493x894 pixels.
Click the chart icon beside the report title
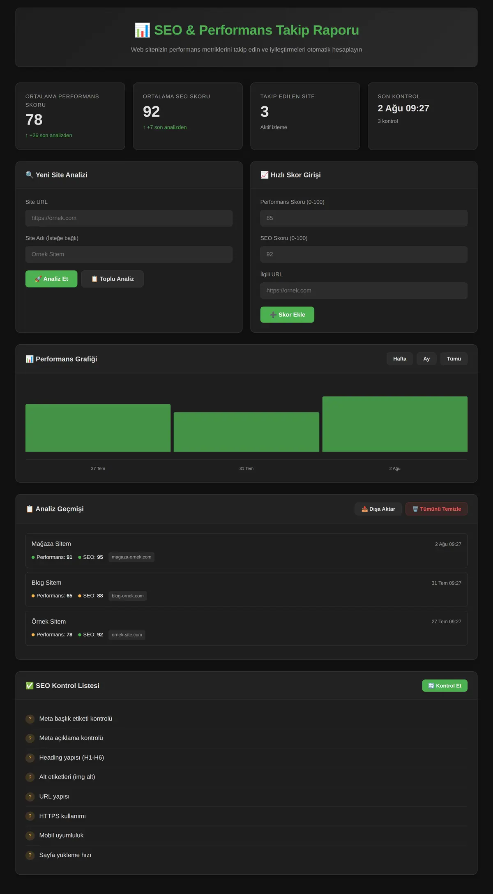click(x=142, y=30)
